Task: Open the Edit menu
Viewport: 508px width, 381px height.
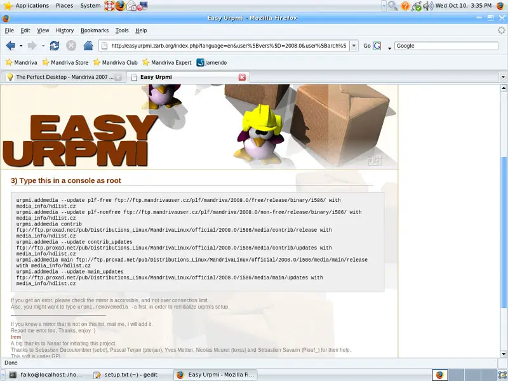Action: click(x=25, y=30)
